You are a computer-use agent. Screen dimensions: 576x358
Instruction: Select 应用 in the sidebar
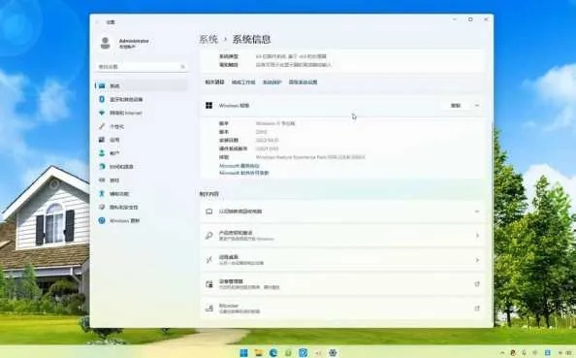coord(142,140)
